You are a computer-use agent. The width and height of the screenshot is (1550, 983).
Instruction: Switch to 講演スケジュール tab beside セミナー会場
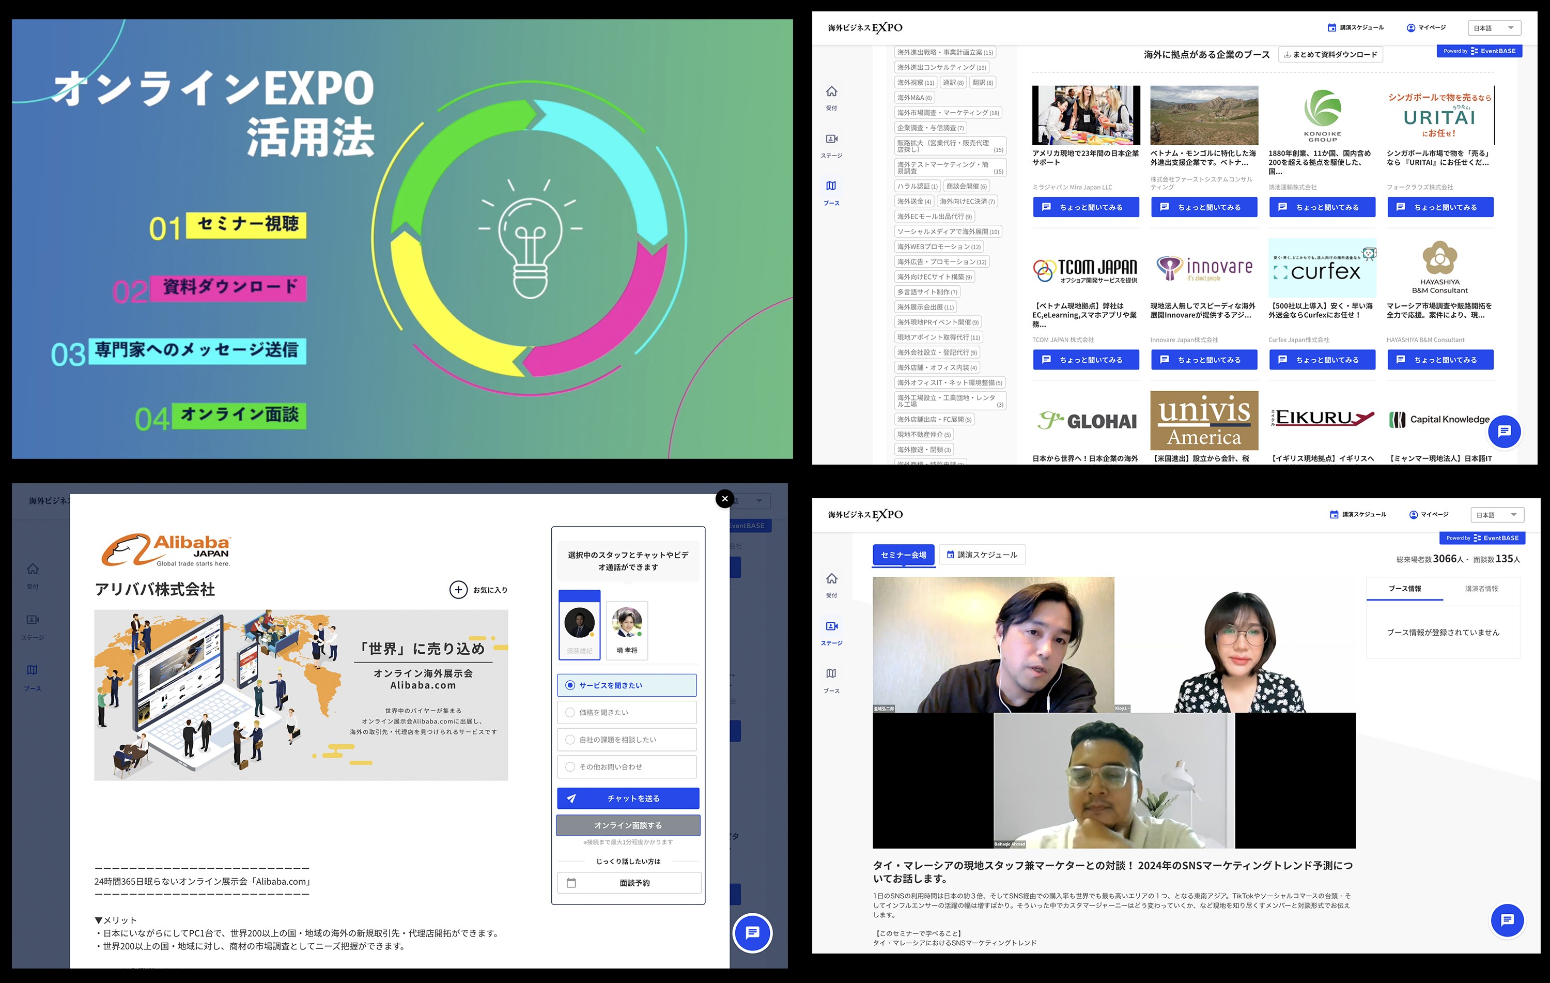[982, 555]
